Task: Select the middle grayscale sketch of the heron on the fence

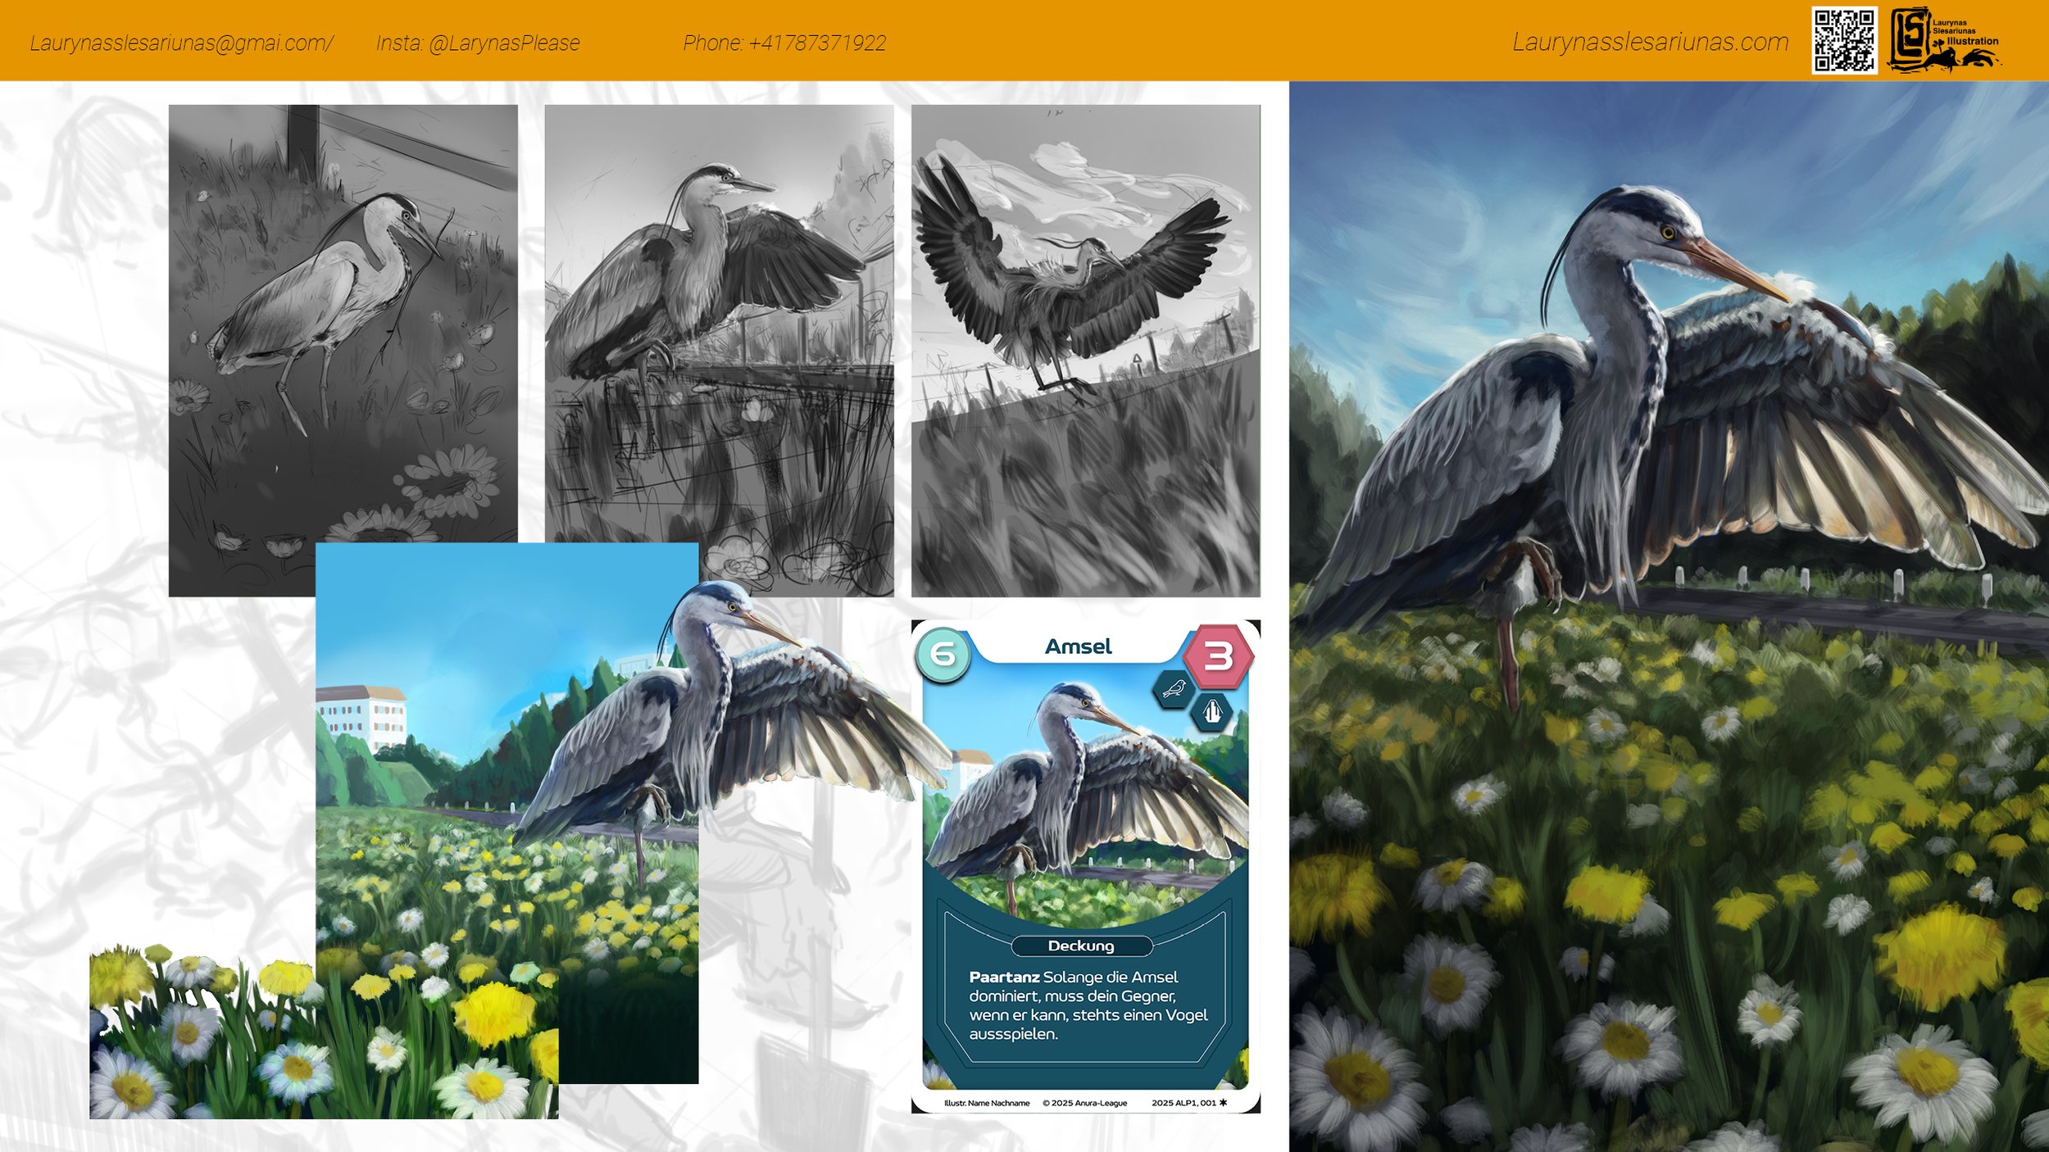Action: (x=719, y=328)
